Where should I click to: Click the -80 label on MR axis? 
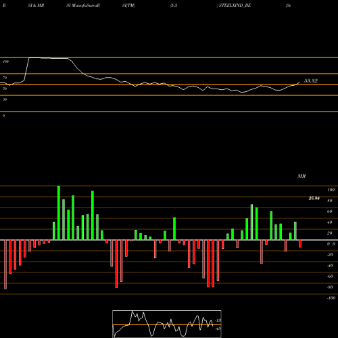coord(330,287)
